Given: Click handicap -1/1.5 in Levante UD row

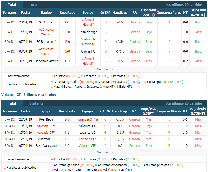Looking at the screenshot, I should click(120, 133).
